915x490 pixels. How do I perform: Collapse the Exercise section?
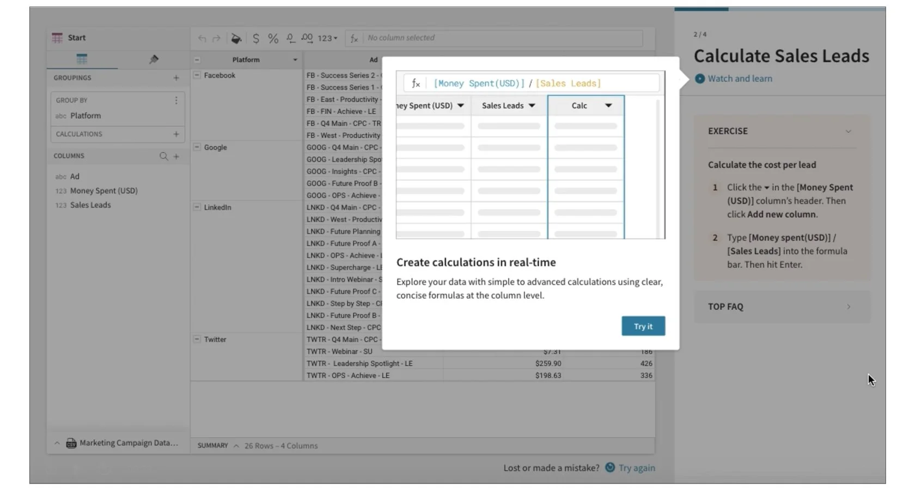848,131
